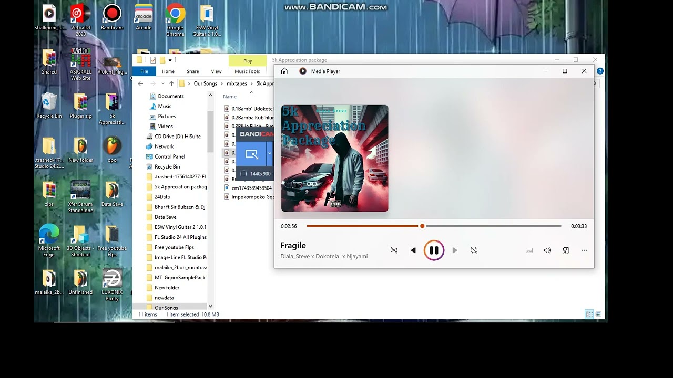673x378 pixels.
Task: Go forward in File Explorer
Action: (152, 83)
